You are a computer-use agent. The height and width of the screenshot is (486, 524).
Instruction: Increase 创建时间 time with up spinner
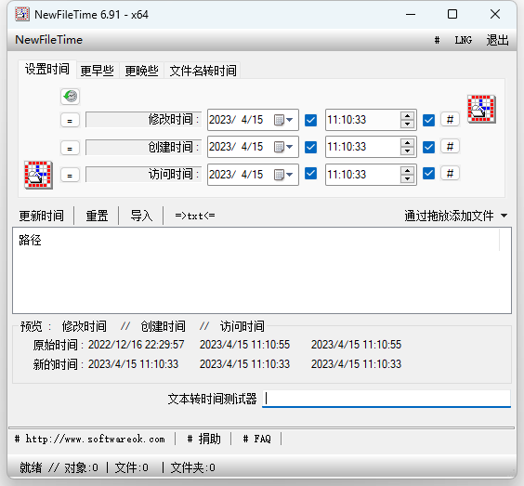pyautogui.click(x=407, y=143)
